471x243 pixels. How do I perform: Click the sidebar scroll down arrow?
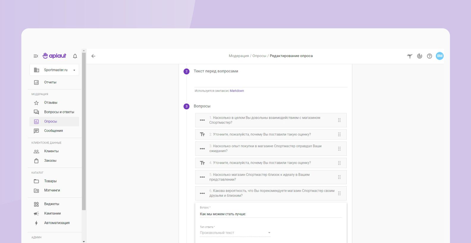pos(84,241)
